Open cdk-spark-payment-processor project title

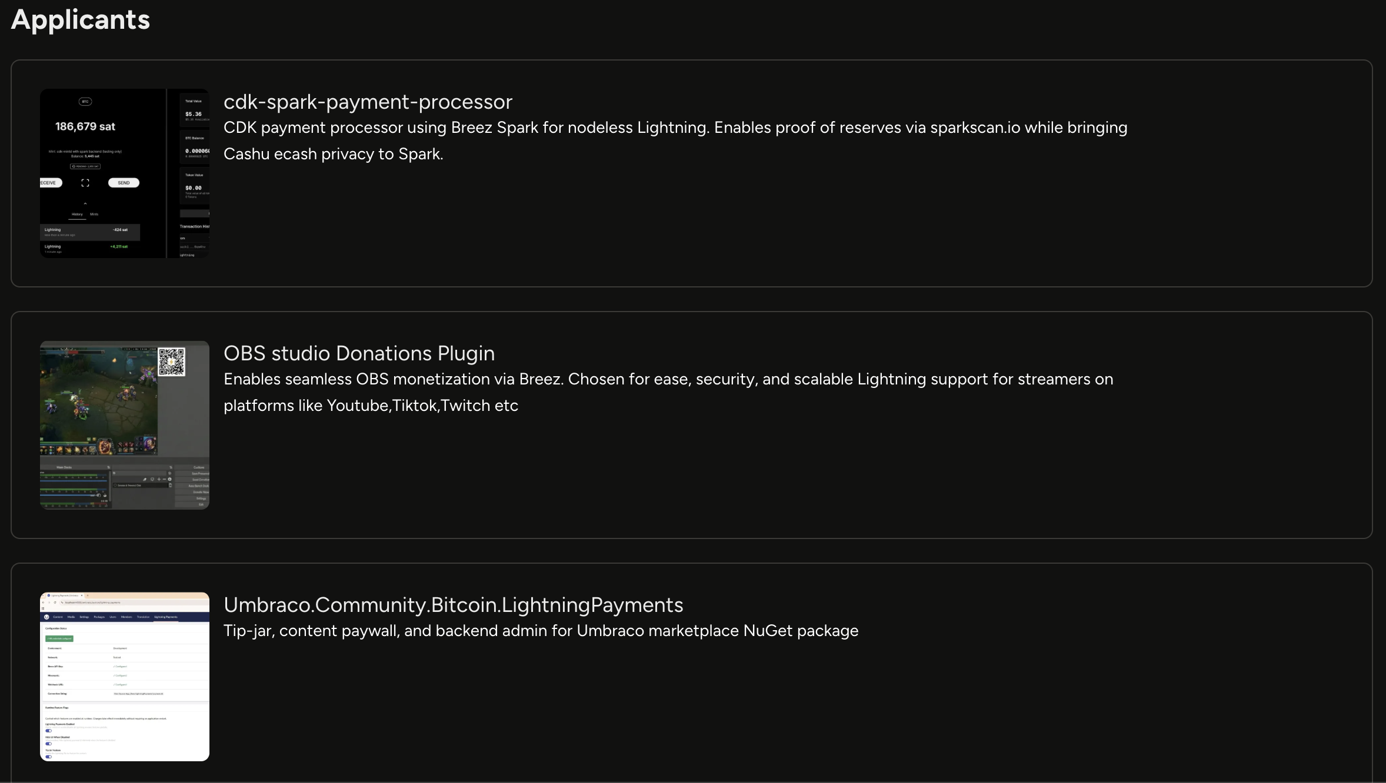(x=368, y=102)
